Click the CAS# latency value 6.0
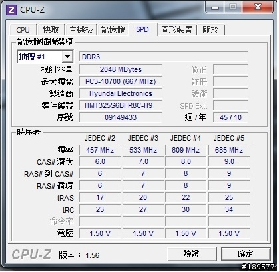The height and width of the screenshot is (272, 279). coord(100,162)
